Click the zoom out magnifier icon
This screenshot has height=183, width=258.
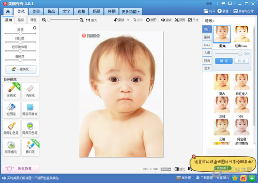click(x=44, y=20)
